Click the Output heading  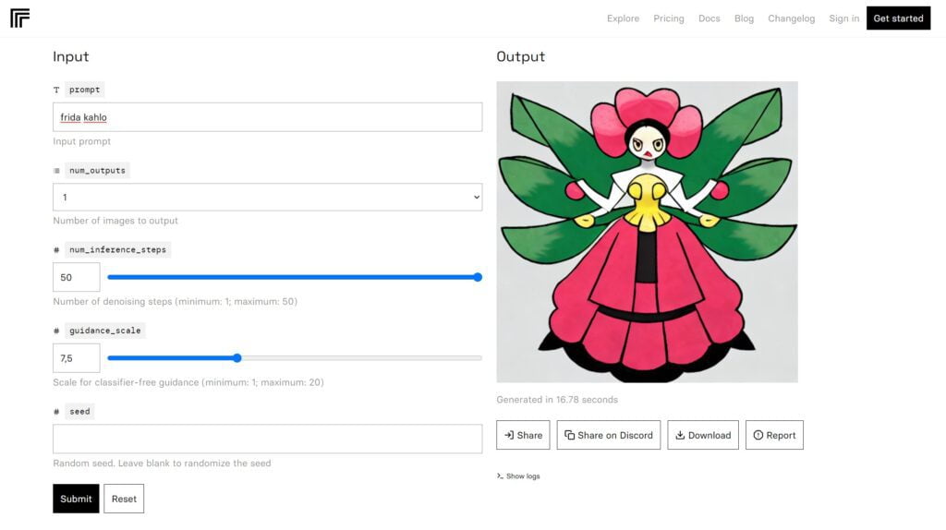521,56
